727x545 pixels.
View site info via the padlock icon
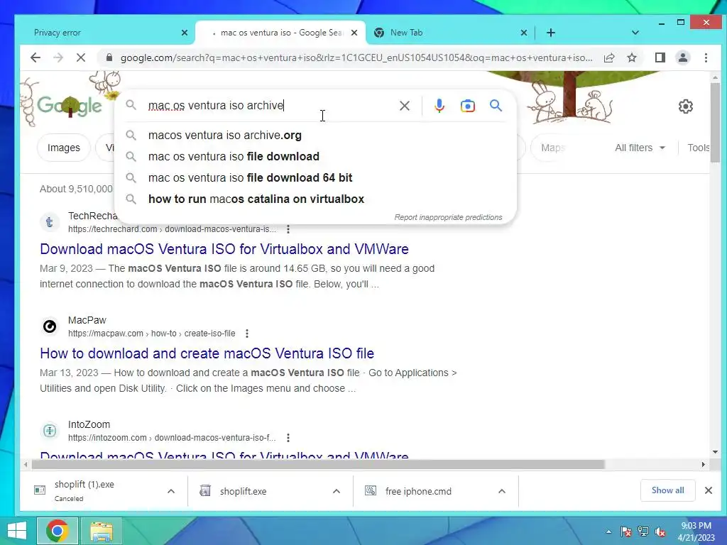[x=109, y=57]
